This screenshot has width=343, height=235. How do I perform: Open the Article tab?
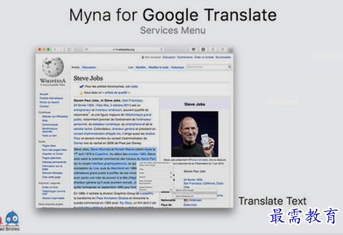pos(75,67)
